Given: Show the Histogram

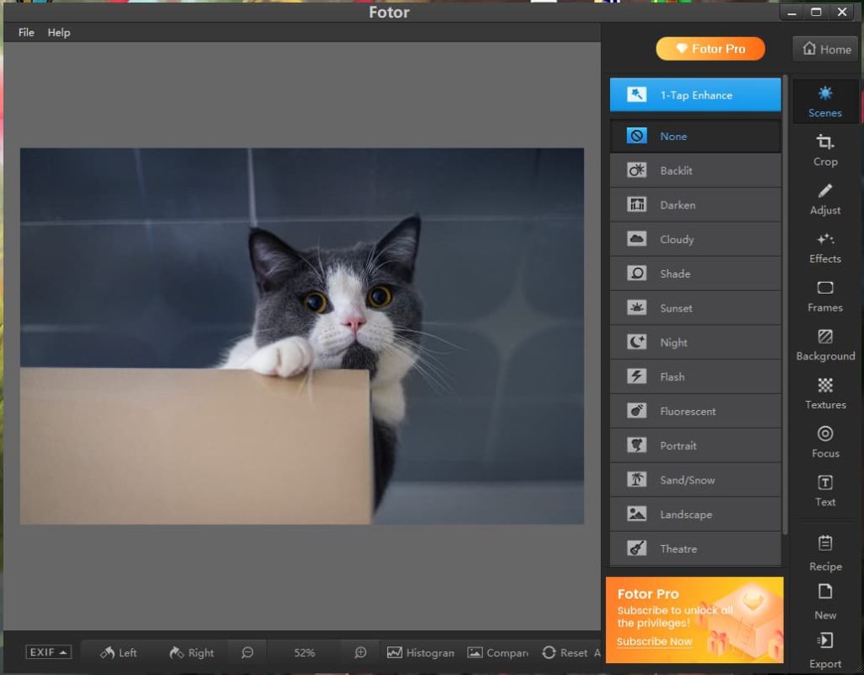Looking at the screenshot, I should (421, 652).
